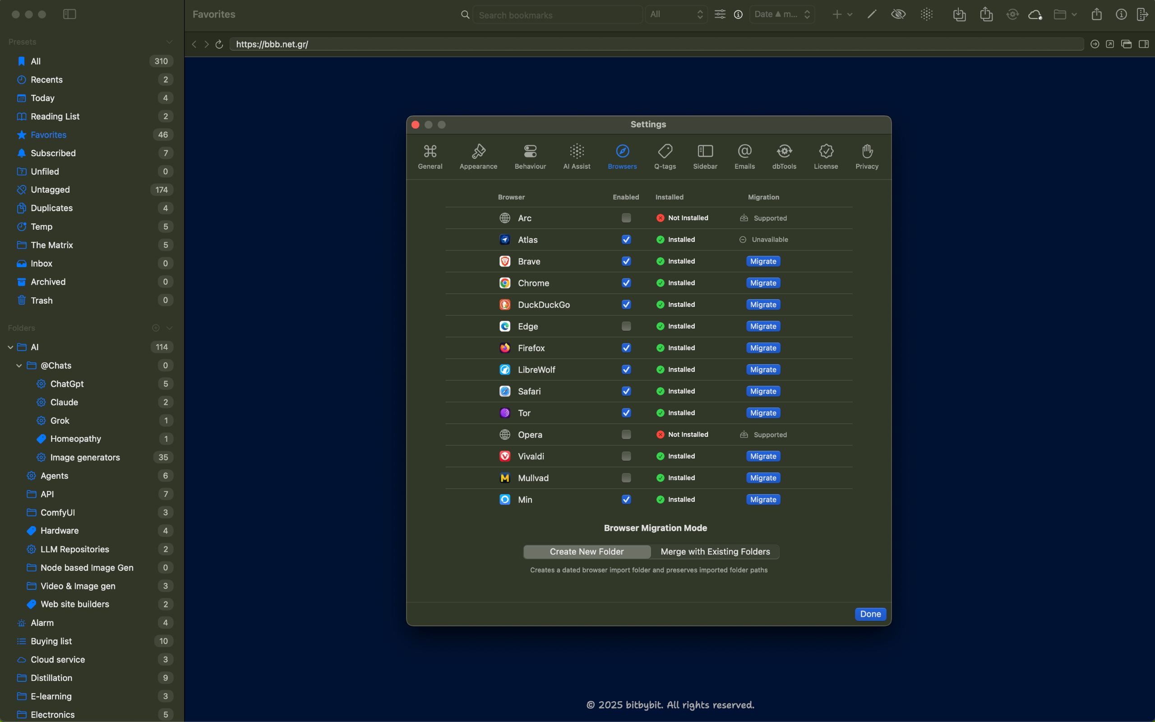
Task: Click the Chrome browser icon
Action: [504, 282]
